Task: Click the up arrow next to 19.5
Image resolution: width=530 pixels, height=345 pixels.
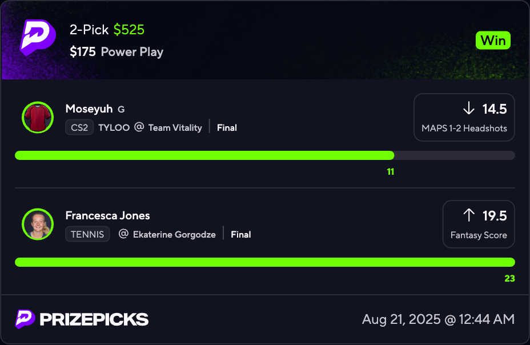Action: [469, 215]
